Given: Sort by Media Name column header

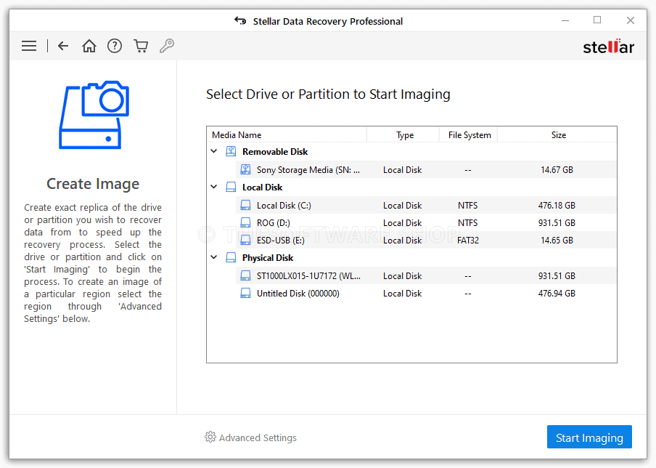Looking at the screenshot, I should (x=287, y=135).
